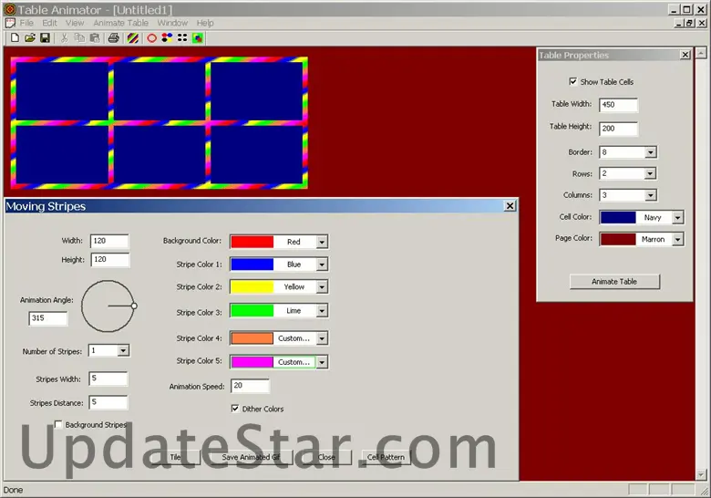Disable the Dither Colors checkbox
Image resolution: width=711 pixels, height=498 pixels.
235,409
